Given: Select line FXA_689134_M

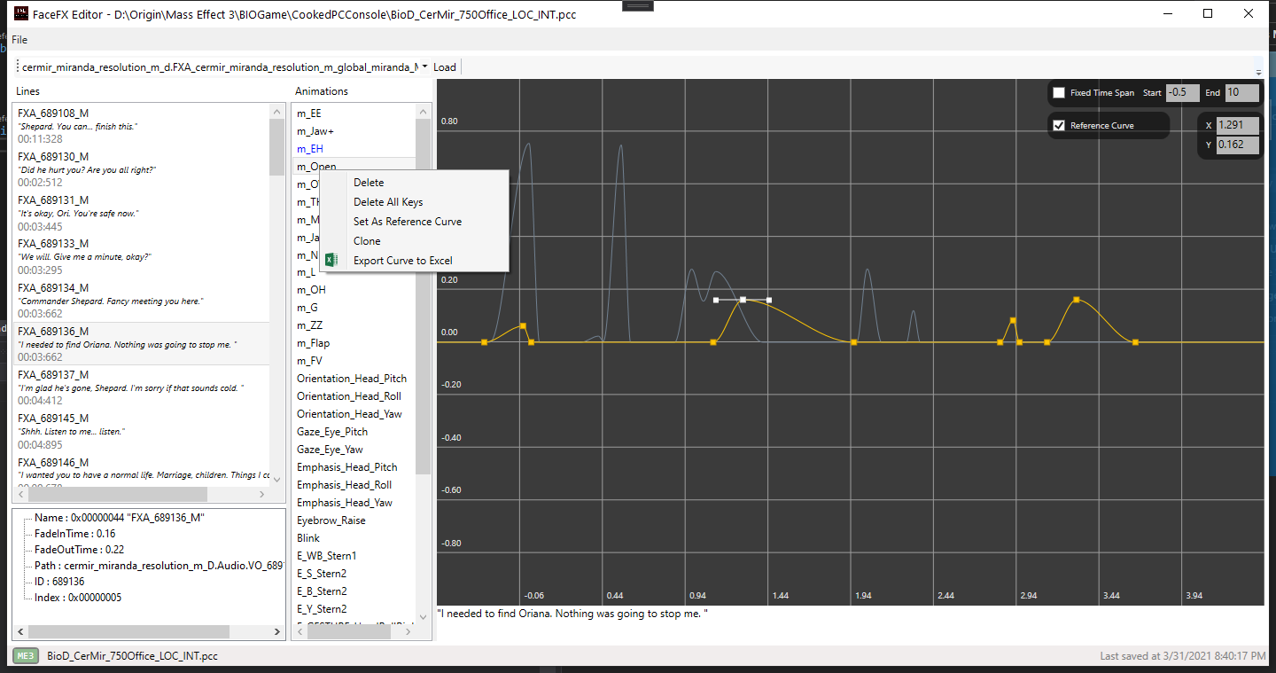Looking at the screenshot, I should tap(142, 301).
